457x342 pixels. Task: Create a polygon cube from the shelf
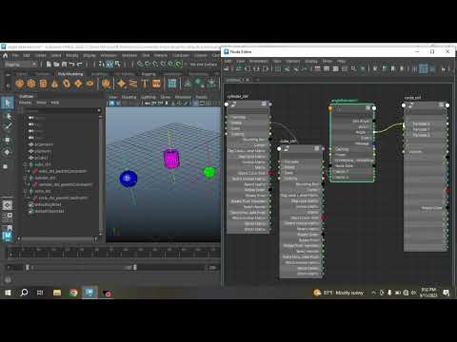click(31, 84)
